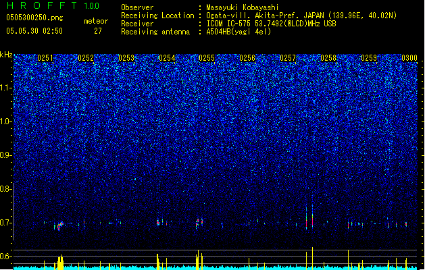Click time marker 0256
Viewport: 425px width, 270px height.
(x=247, y=58)
